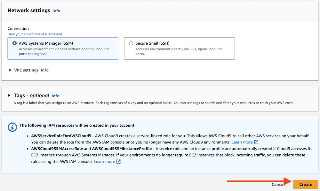Open Info link next to VPC settings
Viewport: 320px width, 191px height.
[45, 70]
